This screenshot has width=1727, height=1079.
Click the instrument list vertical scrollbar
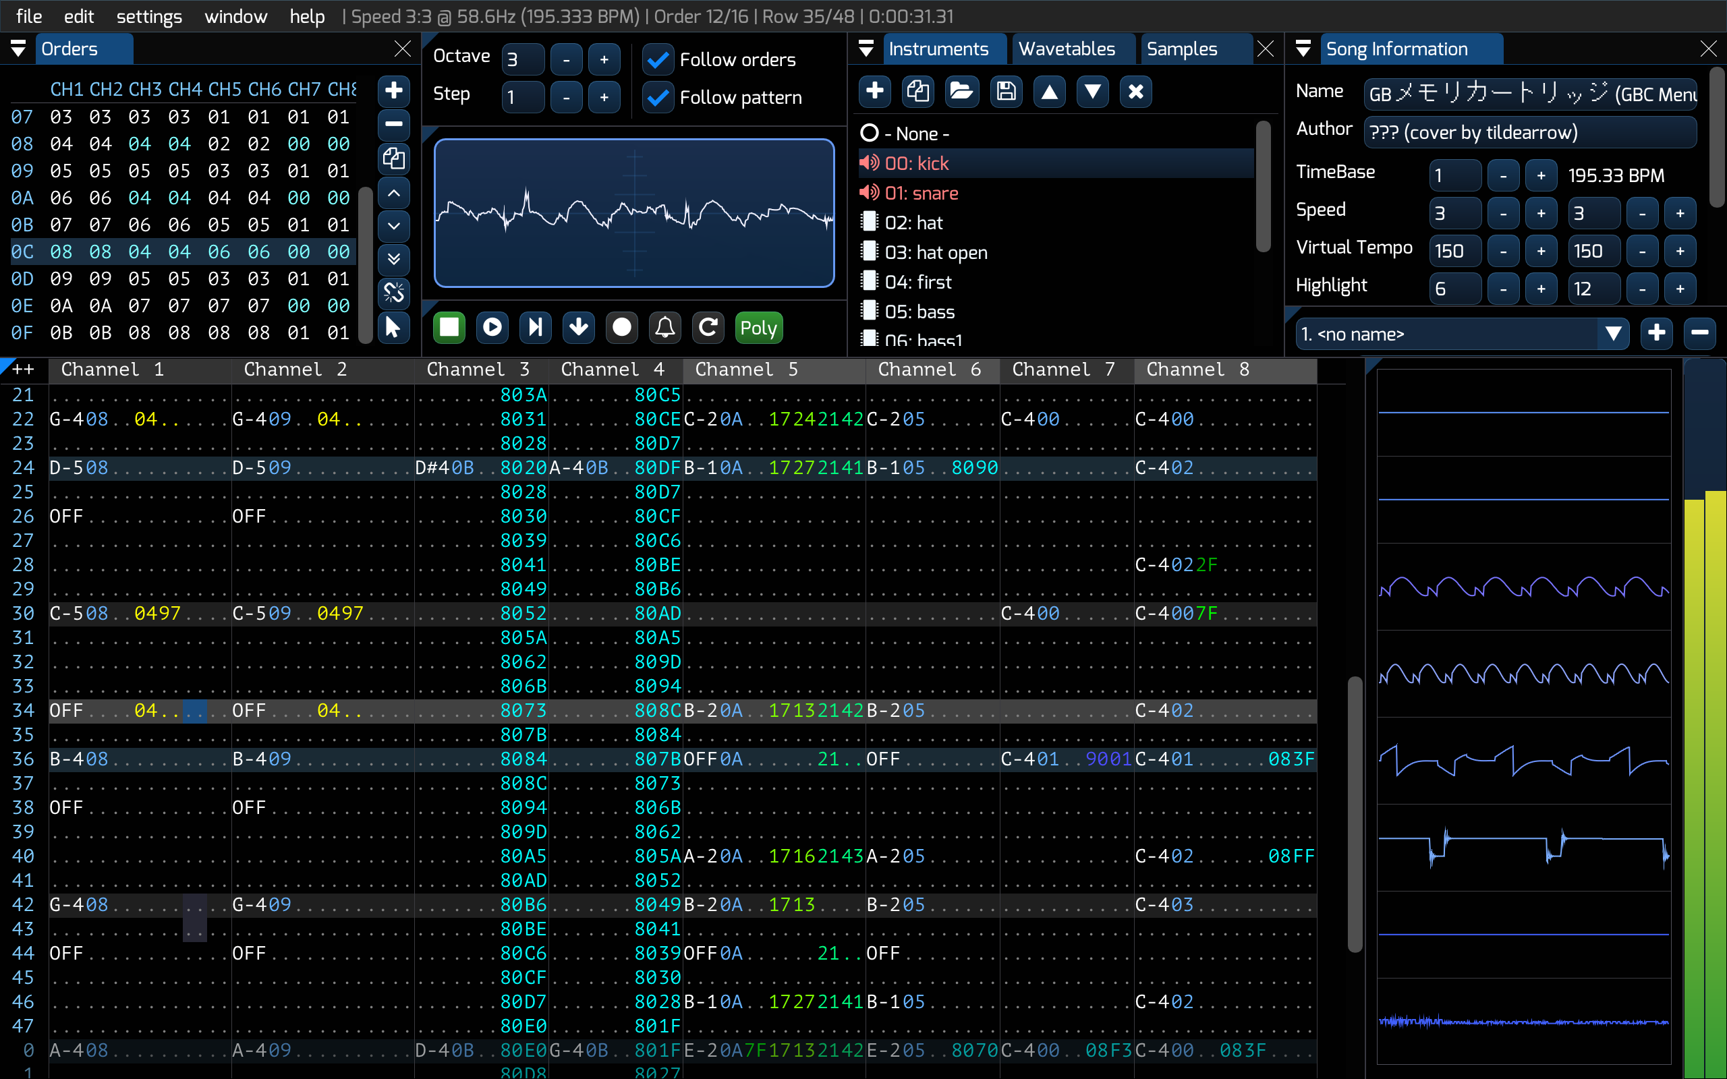point(1262,185)
